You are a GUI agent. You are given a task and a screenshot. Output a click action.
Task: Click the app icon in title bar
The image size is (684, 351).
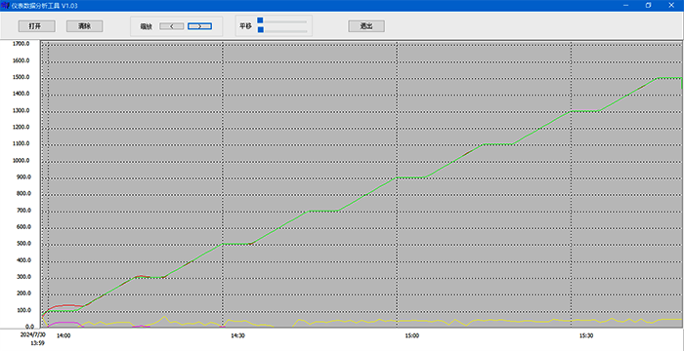pos(5,5)
